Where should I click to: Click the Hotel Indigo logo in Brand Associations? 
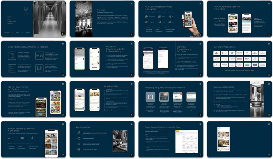pyautogui.click(x=262, y=65)
